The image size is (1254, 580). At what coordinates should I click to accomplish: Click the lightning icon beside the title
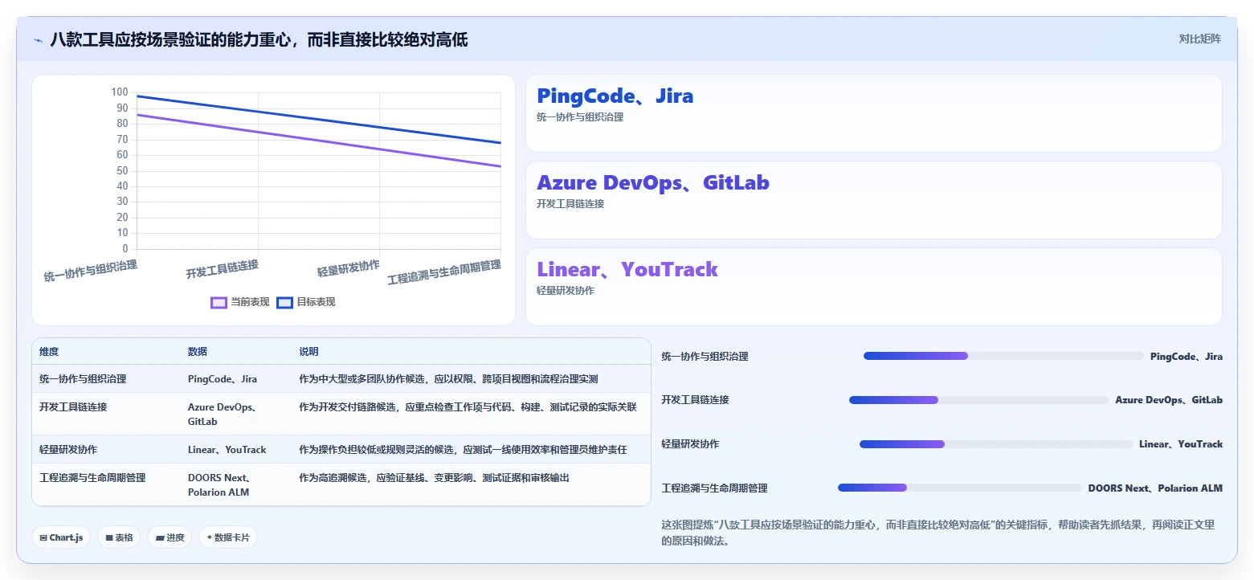click(x=38, y=39)
